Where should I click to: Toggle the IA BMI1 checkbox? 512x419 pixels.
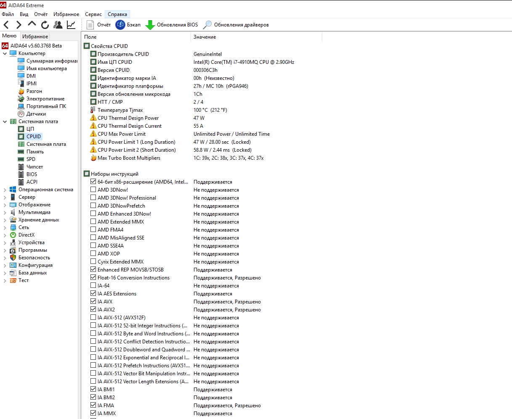(x=93, y=390)
